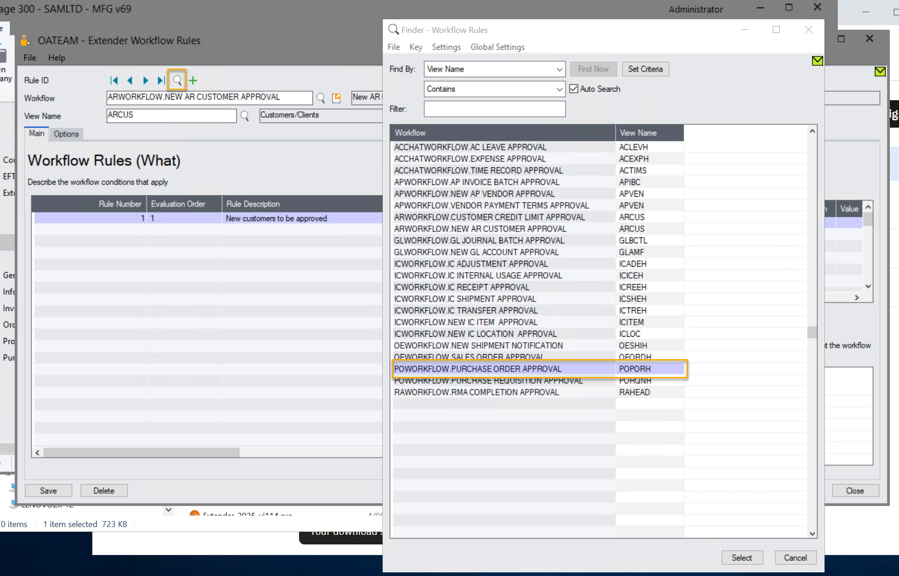Click Value column scroll-right arrow in background

[x=857, y=297]
